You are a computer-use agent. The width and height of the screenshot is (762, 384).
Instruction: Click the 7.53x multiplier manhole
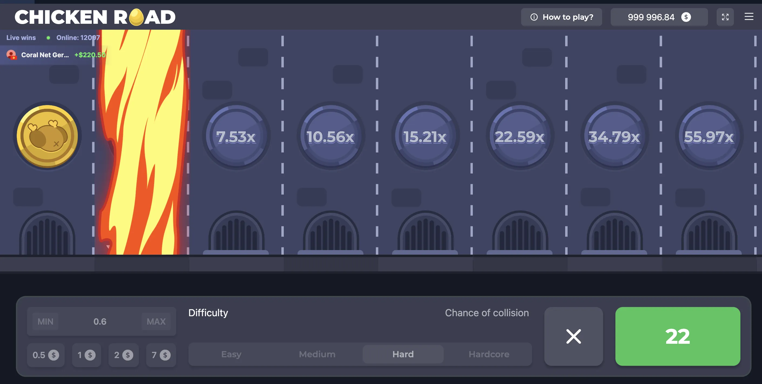236,136
